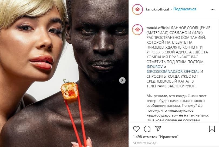This screenshot has width=219, height=147.
Task: Open post permalink via 54 МИНУТ НАЗАД timestamp
Action: 144,143
